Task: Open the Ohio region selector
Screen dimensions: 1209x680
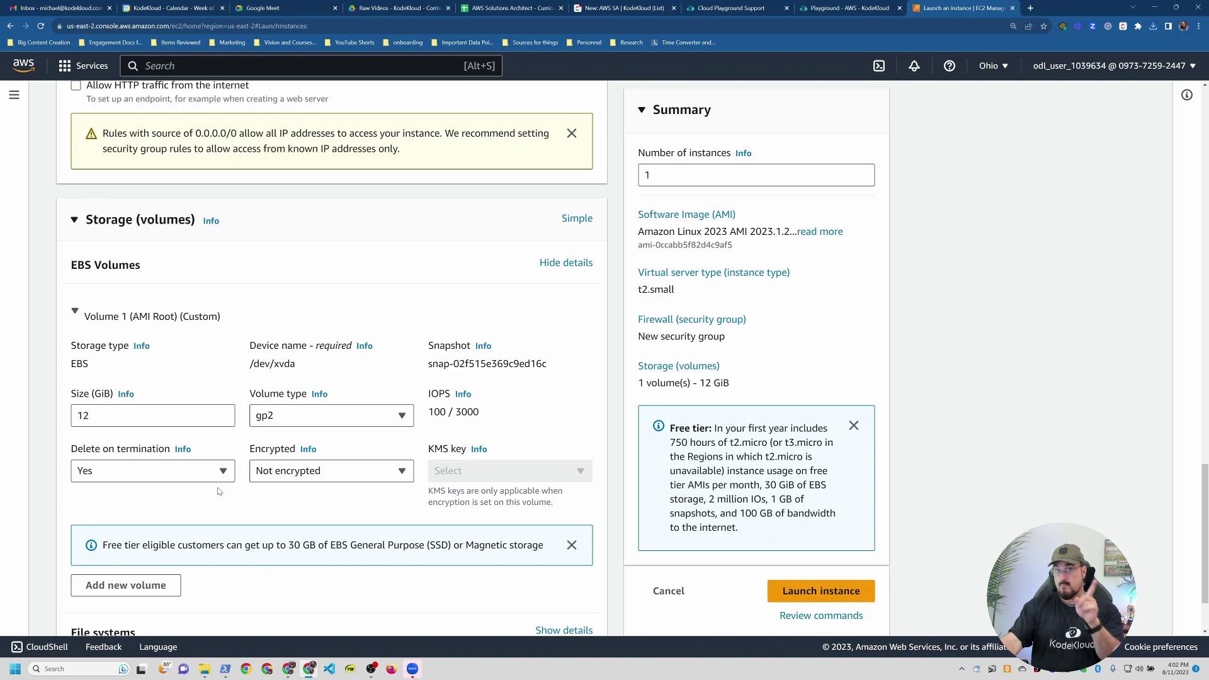Action: (x=993, y=65)
